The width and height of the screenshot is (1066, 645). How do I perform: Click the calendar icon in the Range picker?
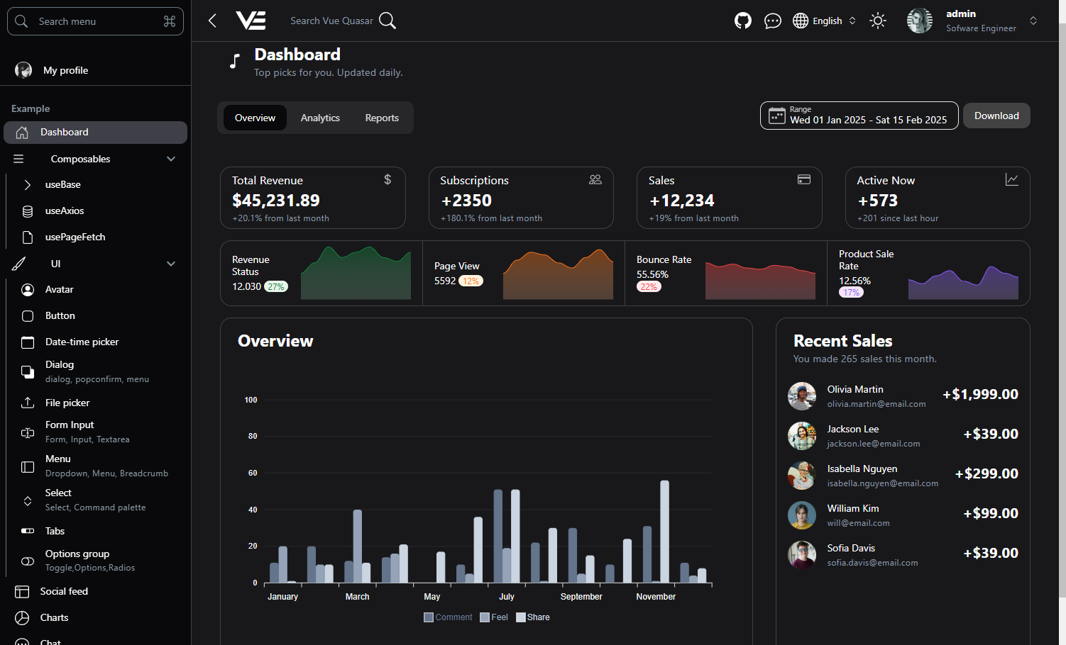[776, 115]
